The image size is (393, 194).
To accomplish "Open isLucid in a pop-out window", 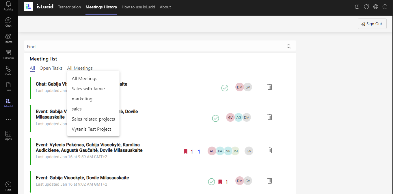I will 357,7.
